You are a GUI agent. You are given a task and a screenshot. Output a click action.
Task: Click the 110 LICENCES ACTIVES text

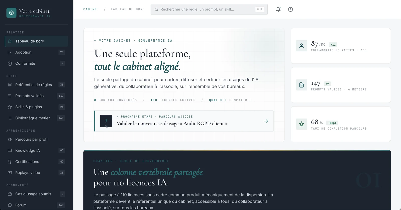173,100
